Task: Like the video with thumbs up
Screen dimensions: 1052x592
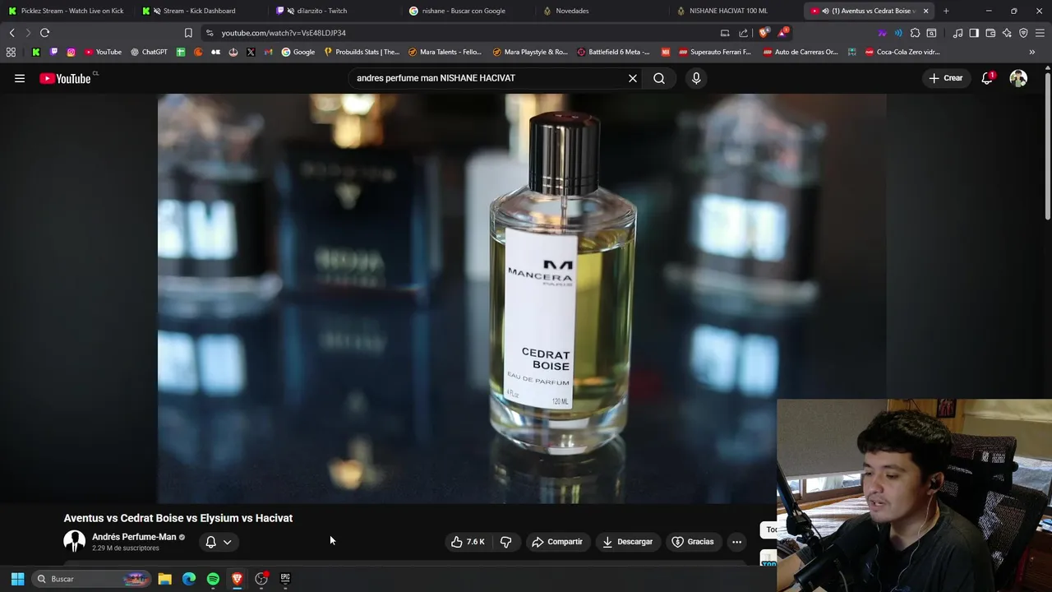Action: [x=467, y=542]
